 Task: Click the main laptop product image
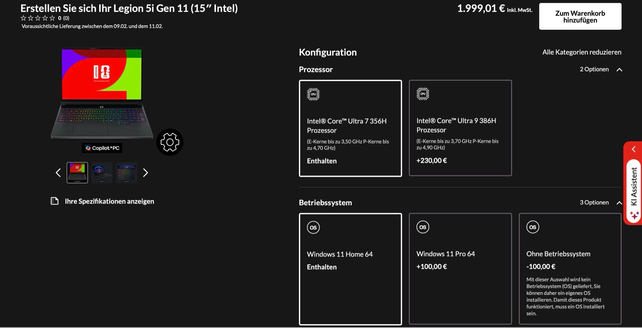click(102, 94)
